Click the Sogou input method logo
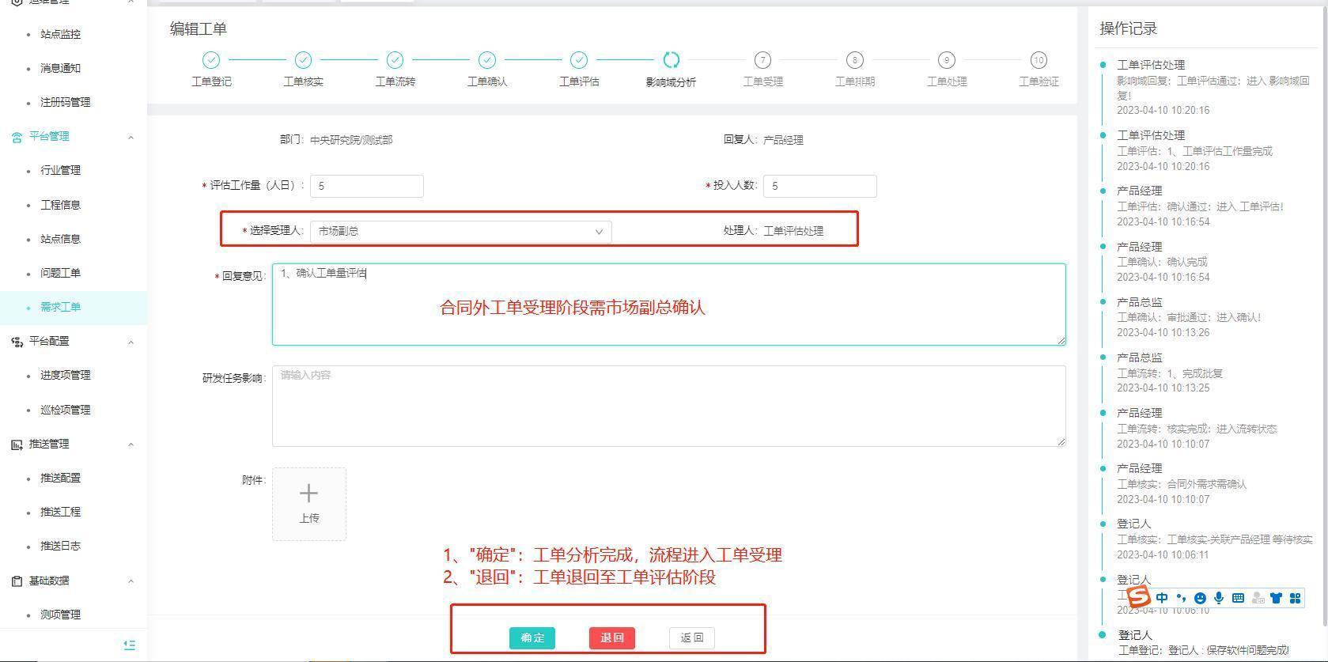This screenshot has width=1328, height=662. [x=1137, y=597]
